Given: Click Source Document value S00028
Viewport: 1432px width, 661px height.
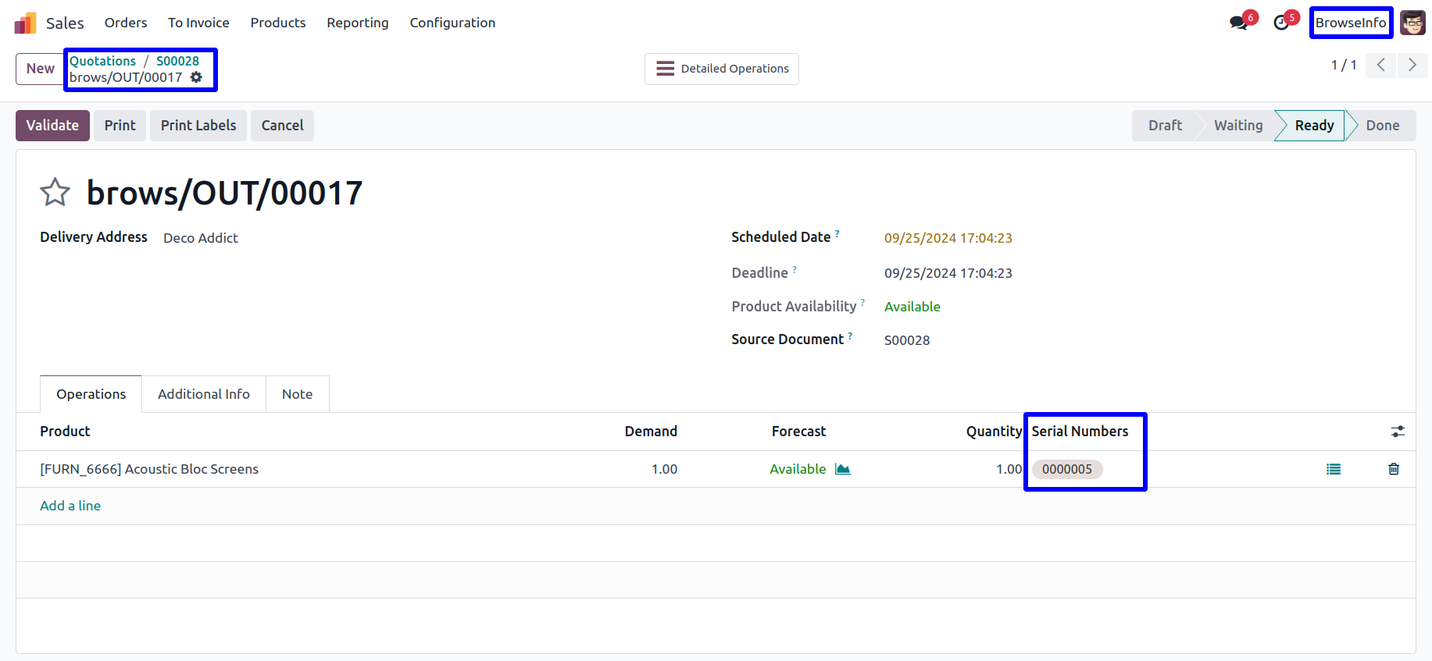Looking at the screenshot, I should pyautogui.click(x=907, y=340).
